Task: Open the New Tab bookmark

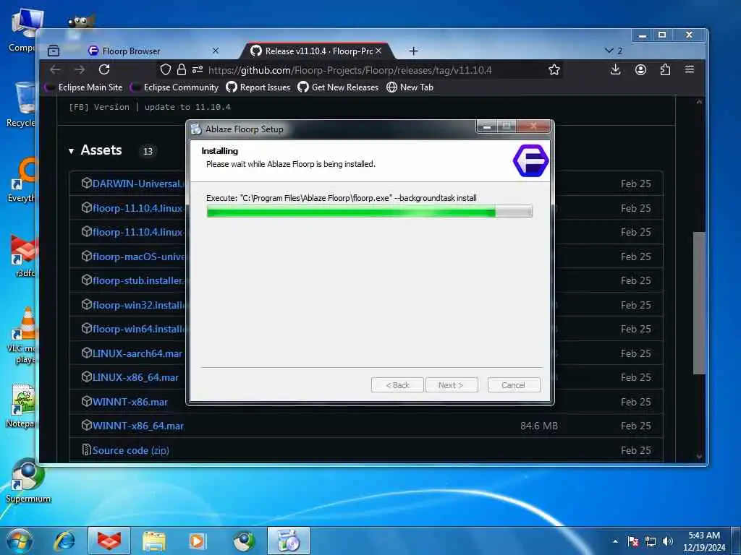Action: 410,87
